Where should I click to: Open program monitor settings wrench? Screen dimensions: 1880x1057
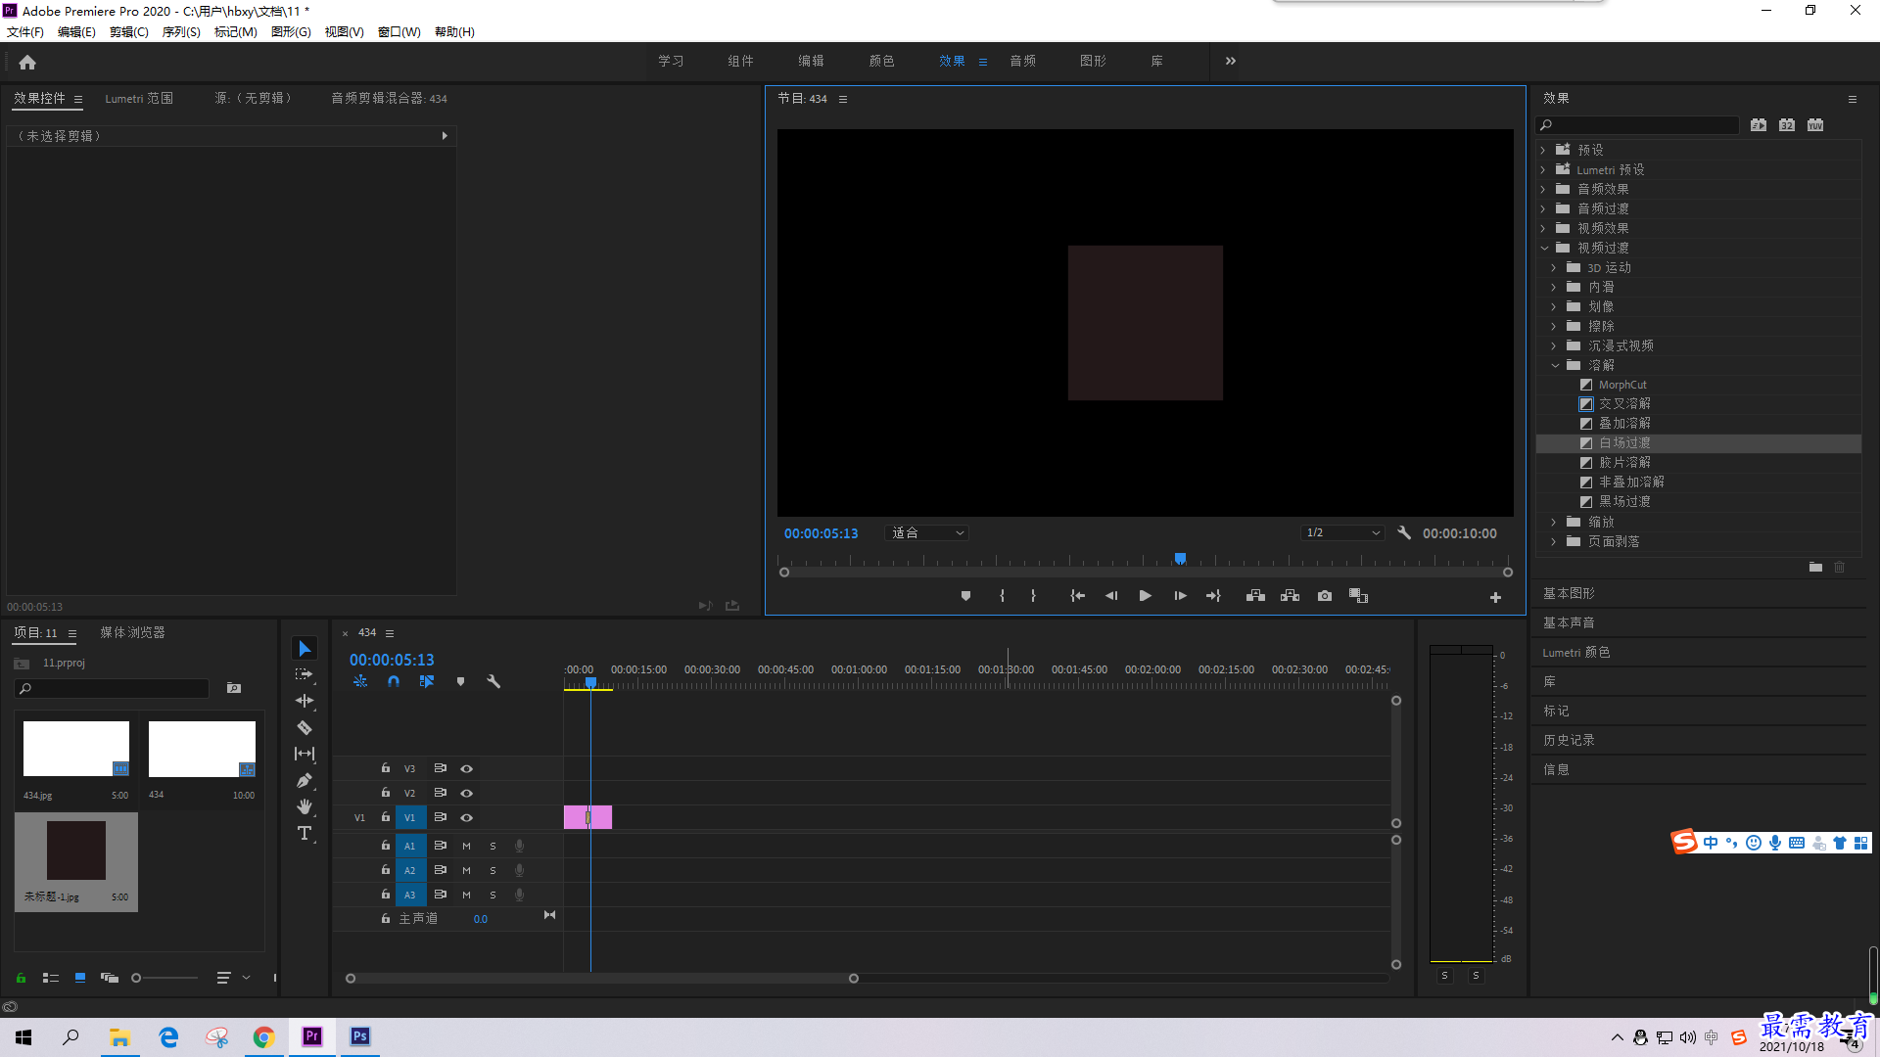click(x=1404, y=532)
